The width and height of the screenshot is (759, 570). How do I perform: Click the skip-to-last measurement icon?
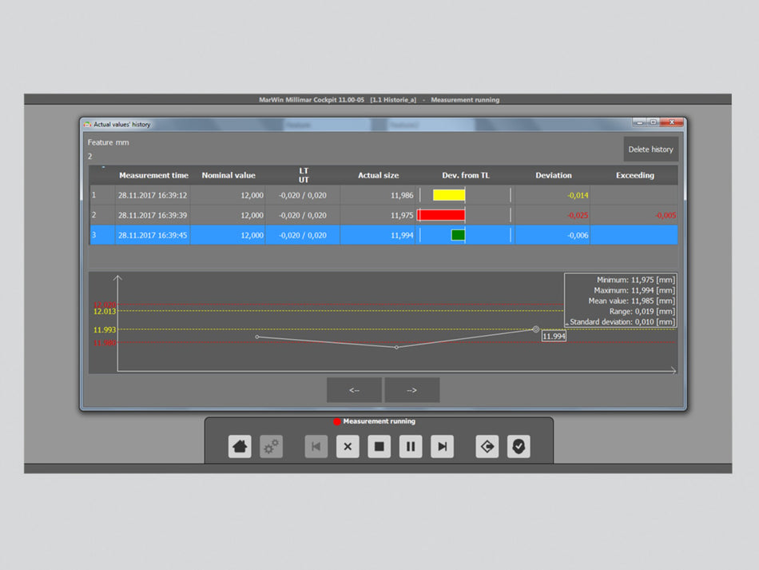[442, 447]
